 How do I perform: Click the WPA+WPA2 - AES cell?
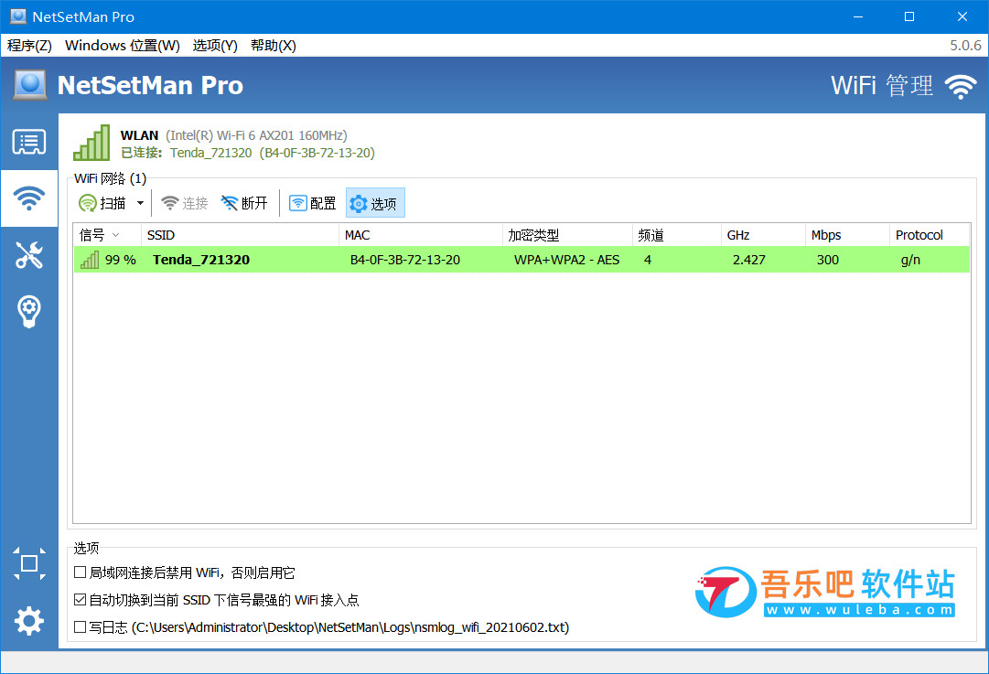(566, 260)
